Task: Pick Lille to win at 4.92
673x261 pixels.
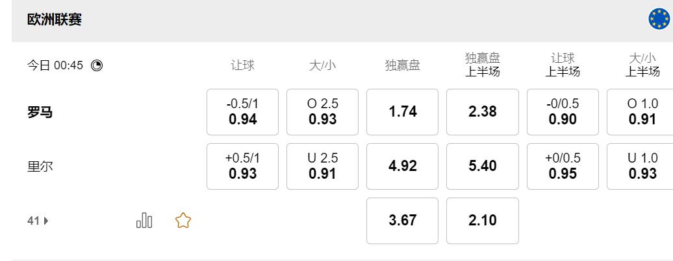Action: (x=402, y=166)
